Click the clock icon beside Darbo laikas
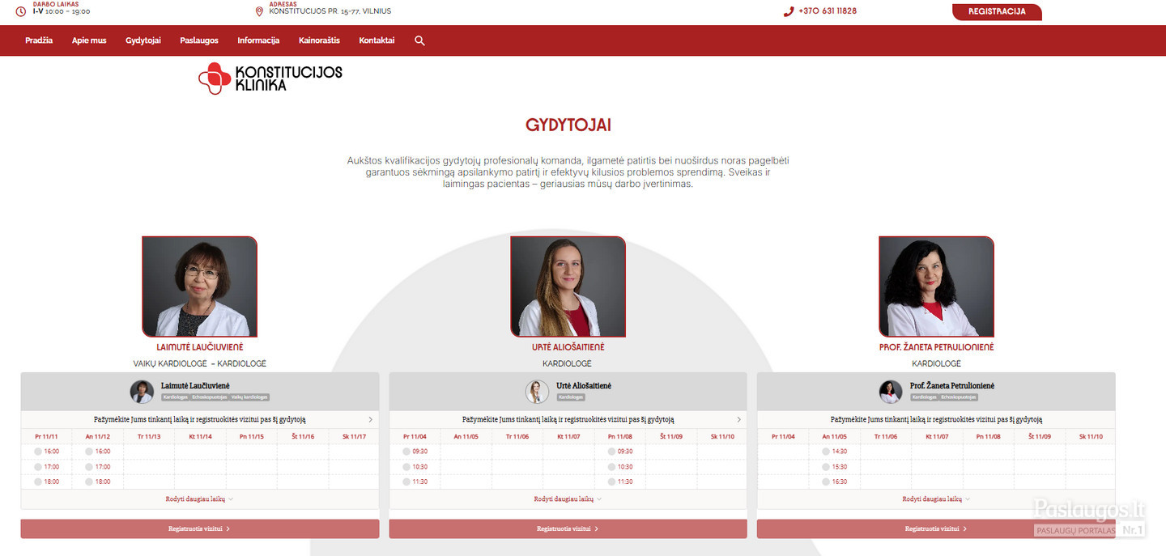 coord(21,11)
